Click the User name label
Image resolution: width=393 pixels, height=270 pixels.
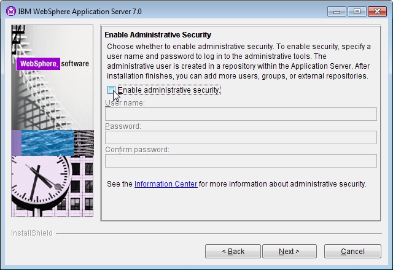click(125, 103)
